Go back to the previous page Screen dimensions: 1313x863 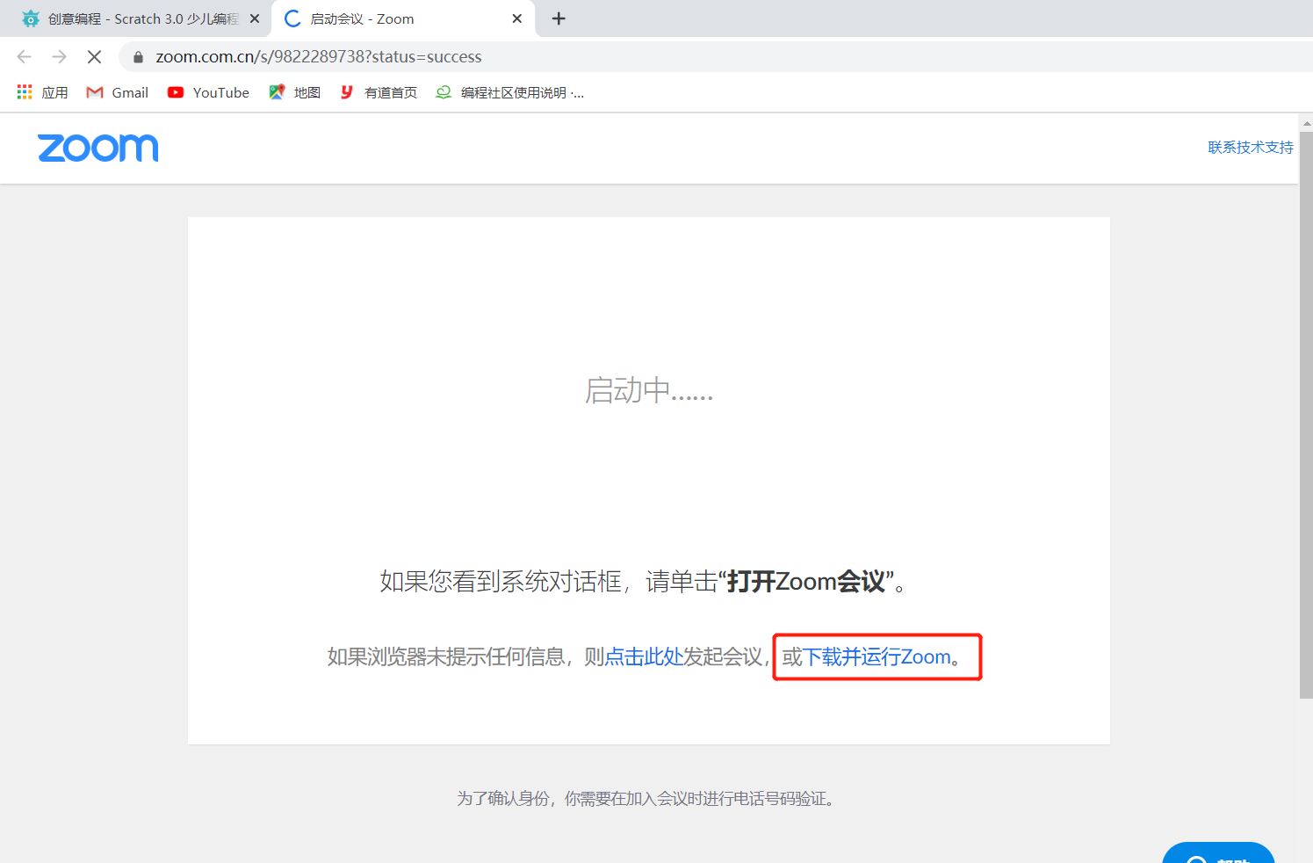click(24, 56)
